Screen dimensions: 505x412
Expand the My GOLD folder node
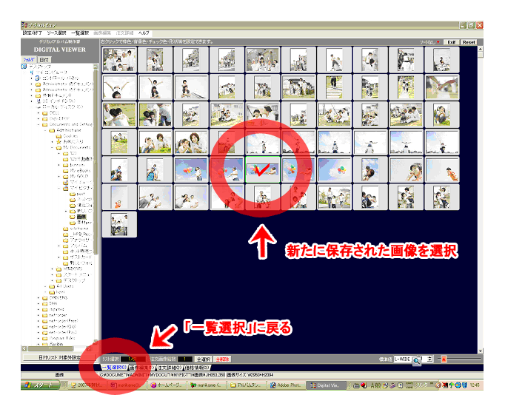pos(59,177)
